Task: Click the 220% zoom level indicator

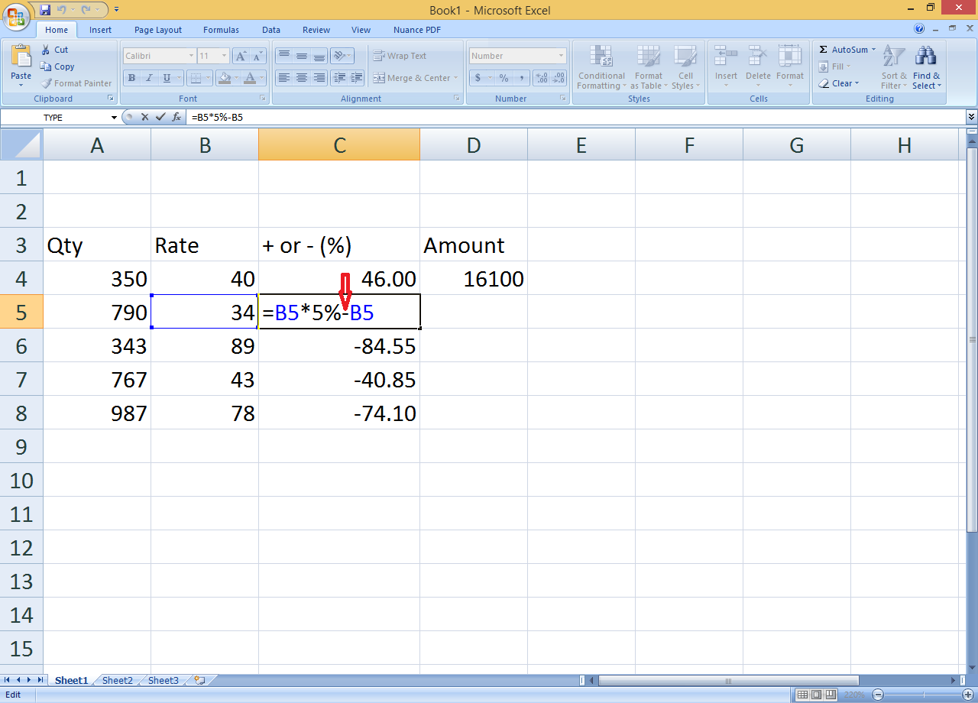Action: click(x=855, y=695)
